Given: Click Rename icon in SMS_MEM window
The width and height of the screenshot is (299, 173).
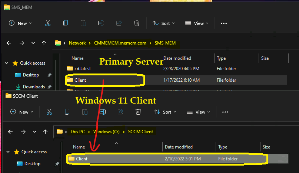Looking at the screenshot, I should 101,23.
